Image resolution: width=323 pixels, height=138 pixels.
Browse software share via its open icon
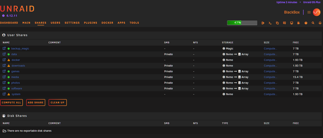4,88
